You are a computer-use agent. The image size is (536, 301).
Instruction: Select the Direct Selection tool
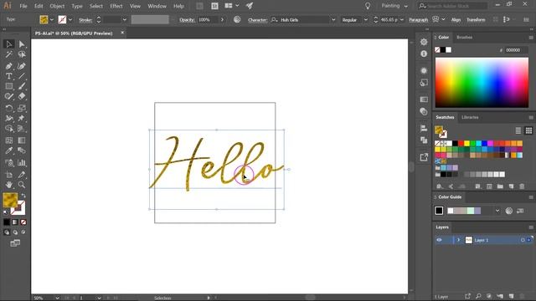click(22, 44)
